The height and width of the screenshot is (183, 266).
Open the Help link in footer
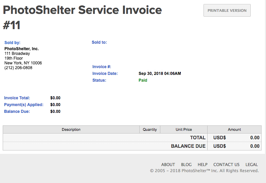click(x=202, y=165)
